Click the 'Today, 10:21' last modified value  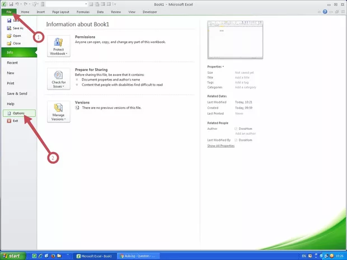click(x=243, y=102)
